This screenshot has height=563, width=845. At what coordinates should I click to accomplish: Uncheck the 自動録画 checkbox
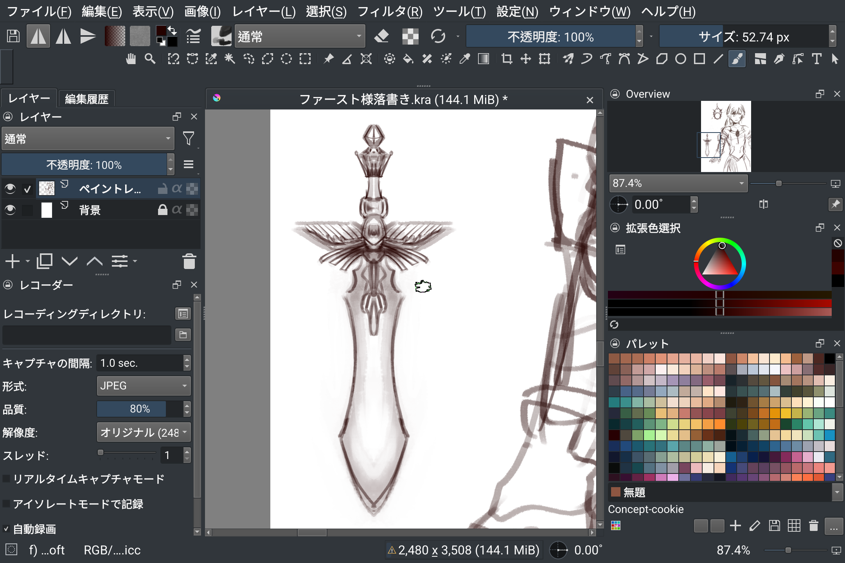[x=7, y=529]
